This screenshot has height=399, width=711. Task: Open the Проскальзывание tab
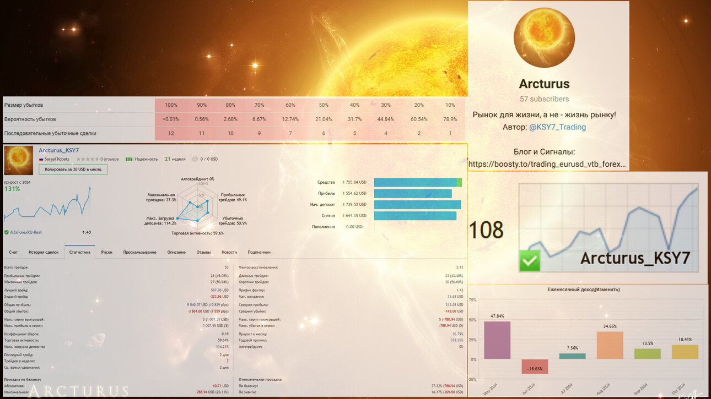140,252
